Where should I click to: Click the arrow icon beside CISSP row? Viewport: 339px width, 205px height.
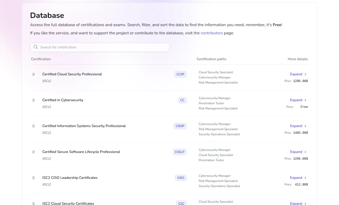[x=33, y=126]
